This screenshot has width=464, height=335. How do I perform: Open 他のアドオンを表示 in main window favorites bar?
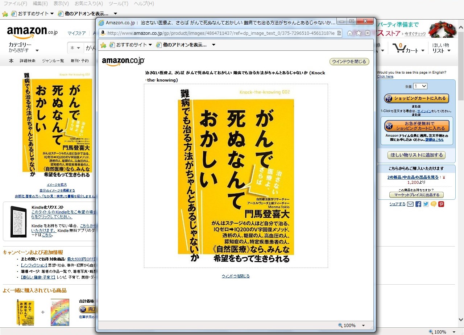83,14
